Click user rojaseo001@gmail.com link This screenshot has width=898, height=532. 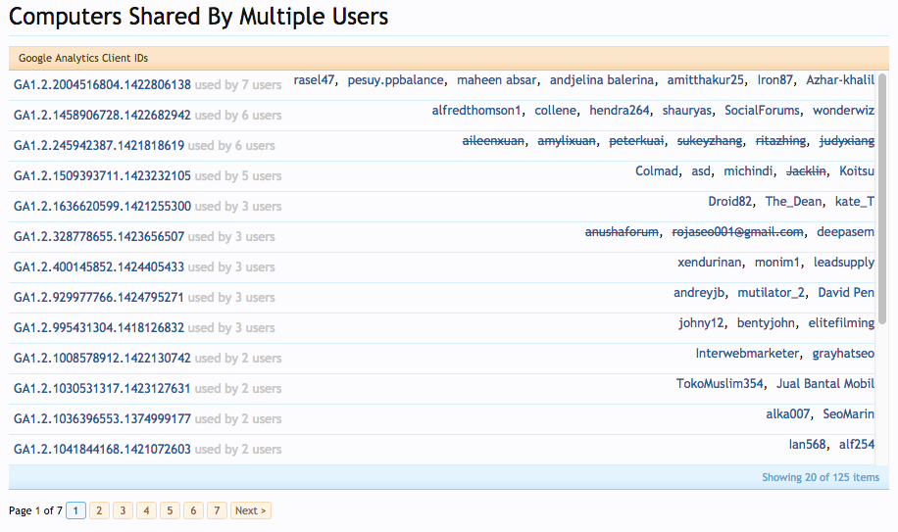737,231
